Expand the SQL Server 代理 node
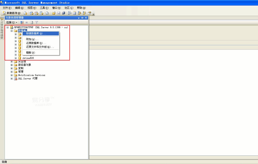Image resolution: width=258 pixels, height=164 pixels. coord(11,79)
